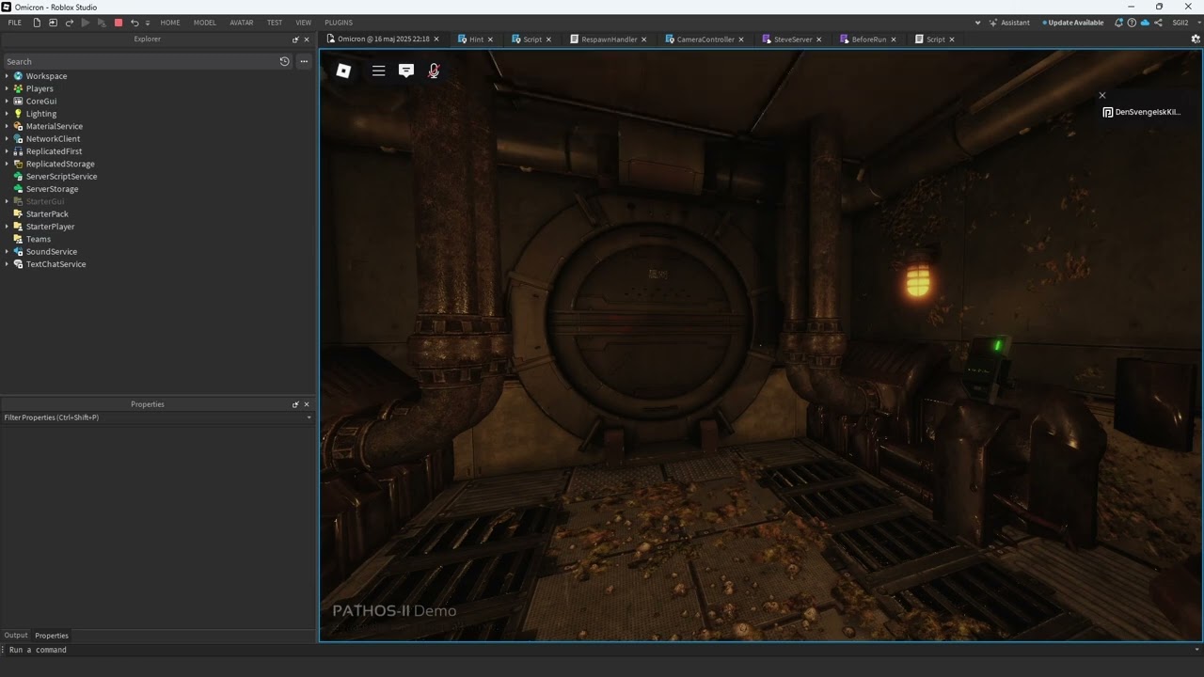Viewport: 1204px width, 677px height.
Task: Expand the Workspace tree node
Action: tap(7, 76)
